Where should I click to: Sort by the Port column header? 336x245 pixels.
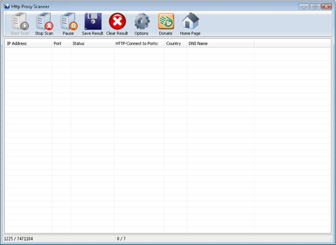click(x=61, y=43)
